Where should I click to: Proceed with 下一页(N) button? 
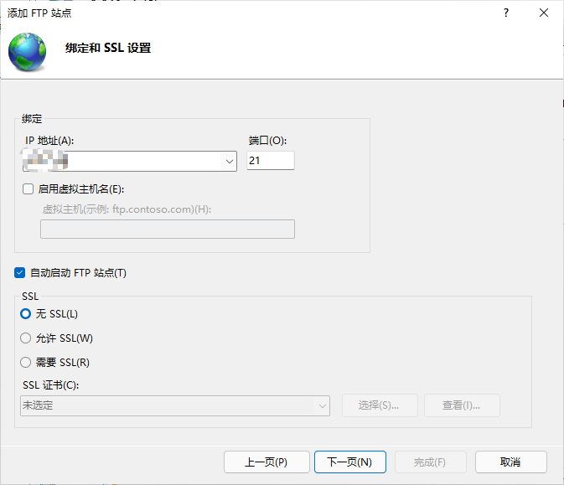[x=350, y=462]
